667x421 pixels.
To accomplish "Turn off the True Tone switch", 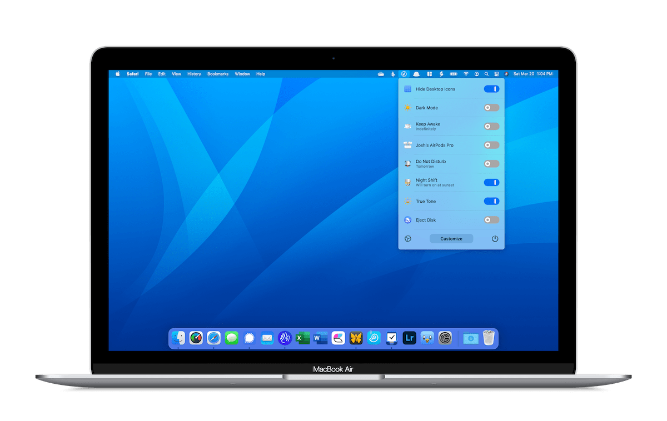I will (491, 201).
